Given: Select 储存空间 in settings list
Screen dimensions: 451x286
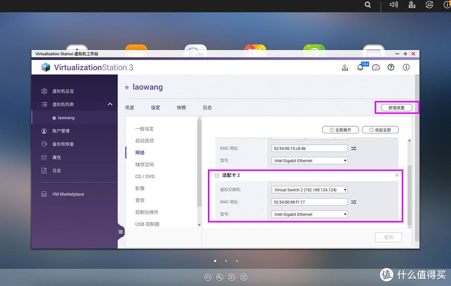Looking at the screenshot, I should pos(144,165).
